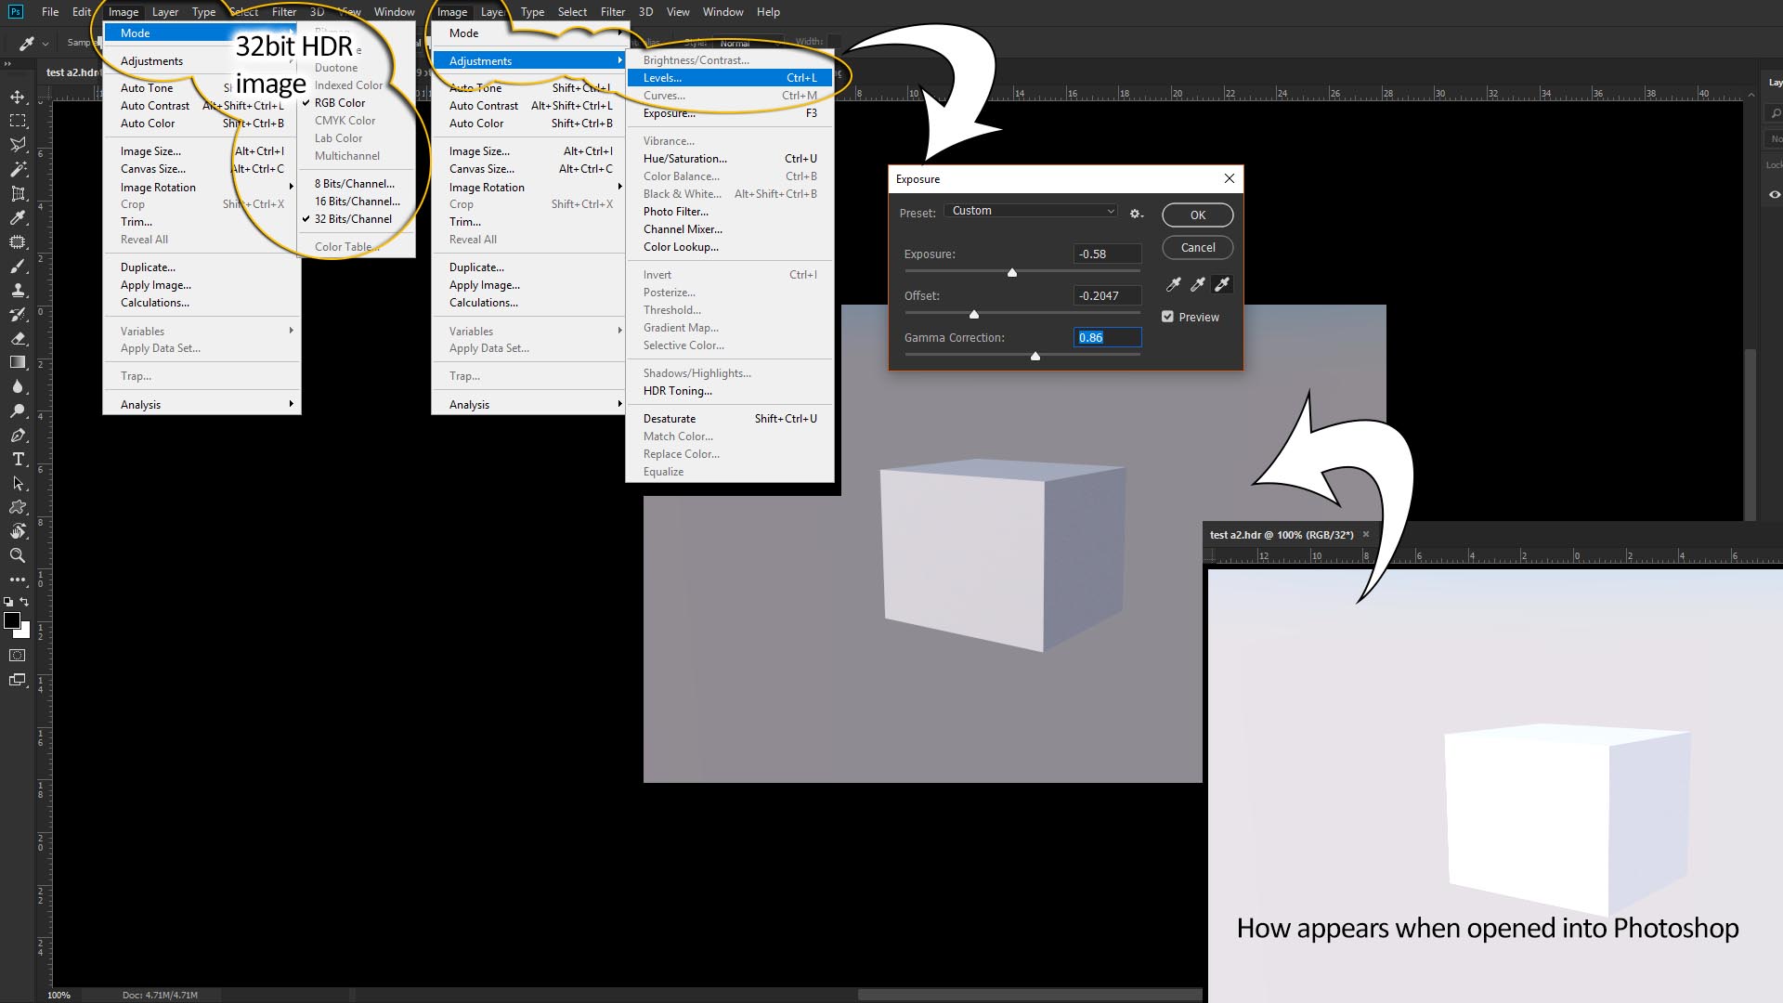Viewport: 1783px width, 1003px height.
Task: Choose the checked RGB Color mode
Action: coord(339,103)
